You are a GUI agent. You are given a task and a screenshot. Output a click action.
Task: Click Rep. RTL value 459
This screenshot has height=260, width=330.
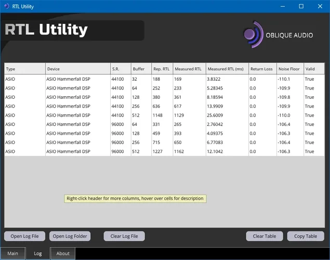[x=162, y=133]
